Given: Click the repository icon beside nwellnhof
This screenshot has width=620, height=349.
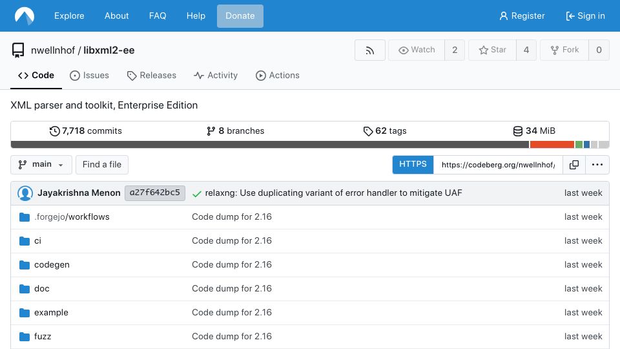Looking at the screenshot, I should tap(18, 50).
